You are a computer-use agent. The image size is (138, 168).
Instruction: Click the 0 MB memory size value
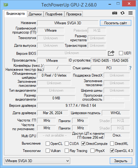56,98
